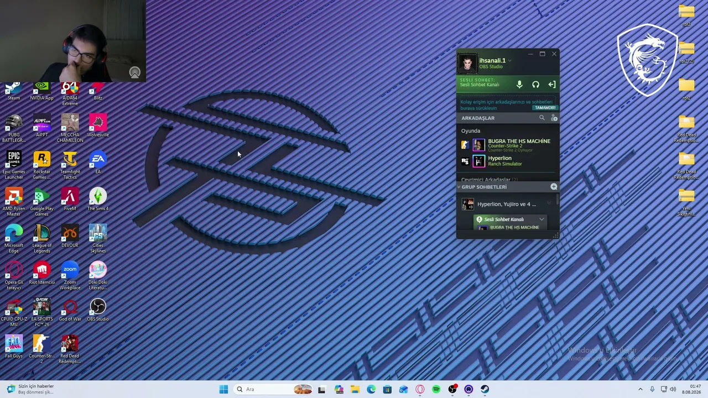Viewport: 708px width, 398px height.
Task: Expand the Hyperlion, Yujiiro group chevron
Action: (x=549, y=204)
